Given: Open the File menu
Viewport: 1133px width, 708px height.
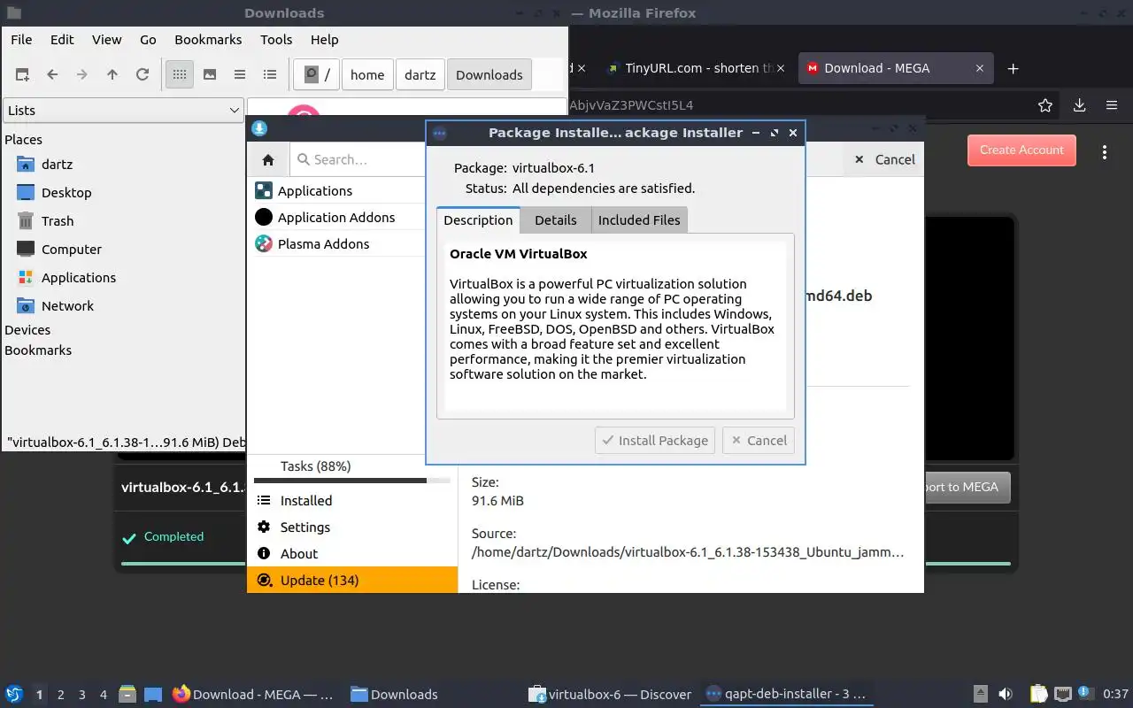Looking at the screenshot, I should pos(21,40).
